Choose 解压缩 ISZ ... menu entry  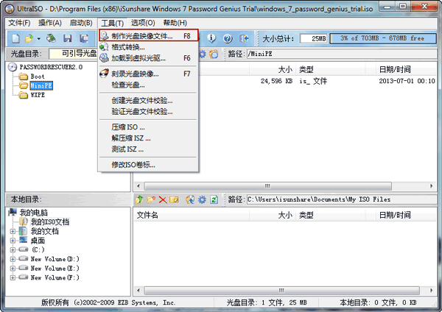tap(148, 138)
